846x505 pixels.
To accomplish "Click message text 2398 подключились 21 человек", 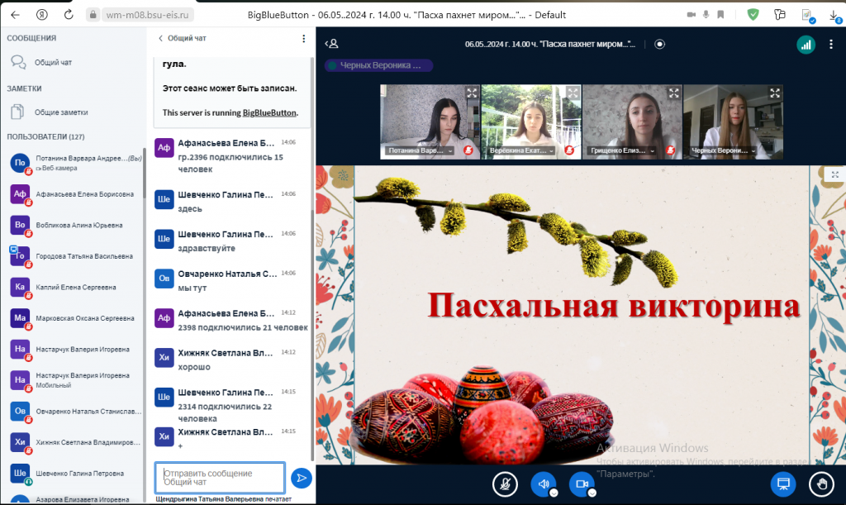I will coord(243,327).
